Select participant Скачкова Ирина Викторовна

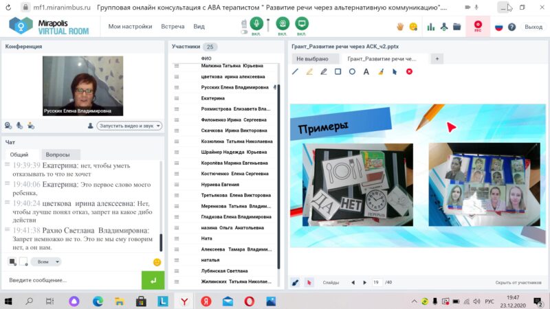[234, 130]
